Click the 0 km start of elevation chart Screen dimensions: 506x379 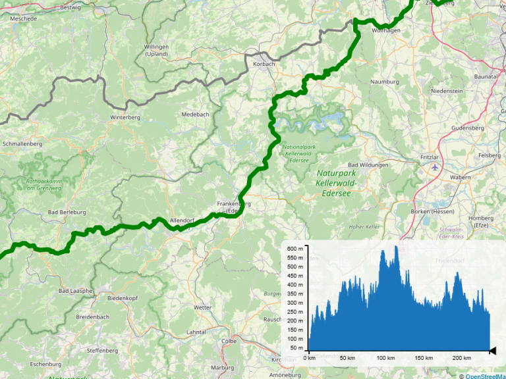pos(309,358)
